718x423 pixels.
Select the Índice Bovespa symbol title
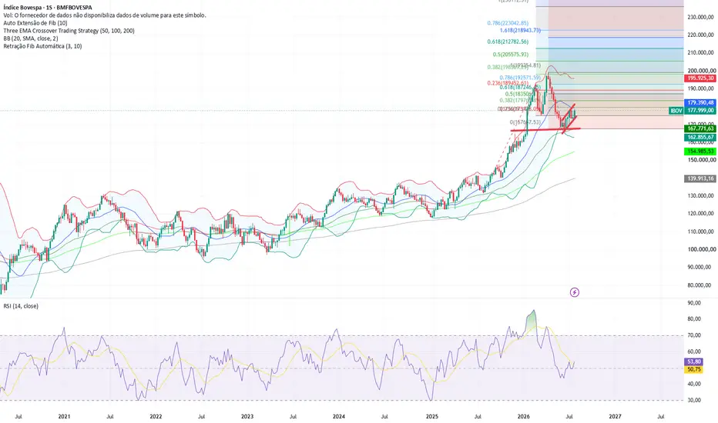pyautogui.click(x=48, y=8)
